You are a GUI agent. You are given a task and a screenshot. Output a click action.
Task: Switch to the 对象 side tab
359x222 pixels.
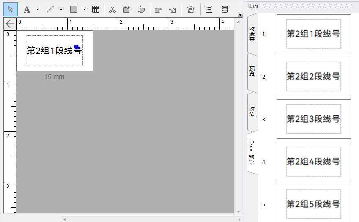[x=252, y=111]
